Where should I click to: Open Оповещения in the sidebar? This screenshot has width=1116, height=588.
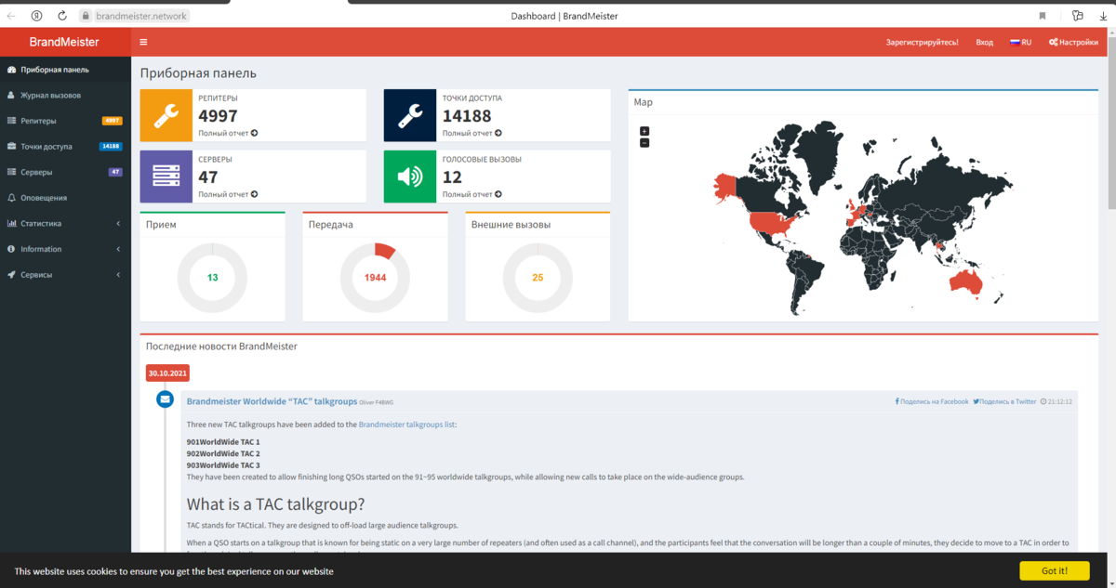pos(65,198)
